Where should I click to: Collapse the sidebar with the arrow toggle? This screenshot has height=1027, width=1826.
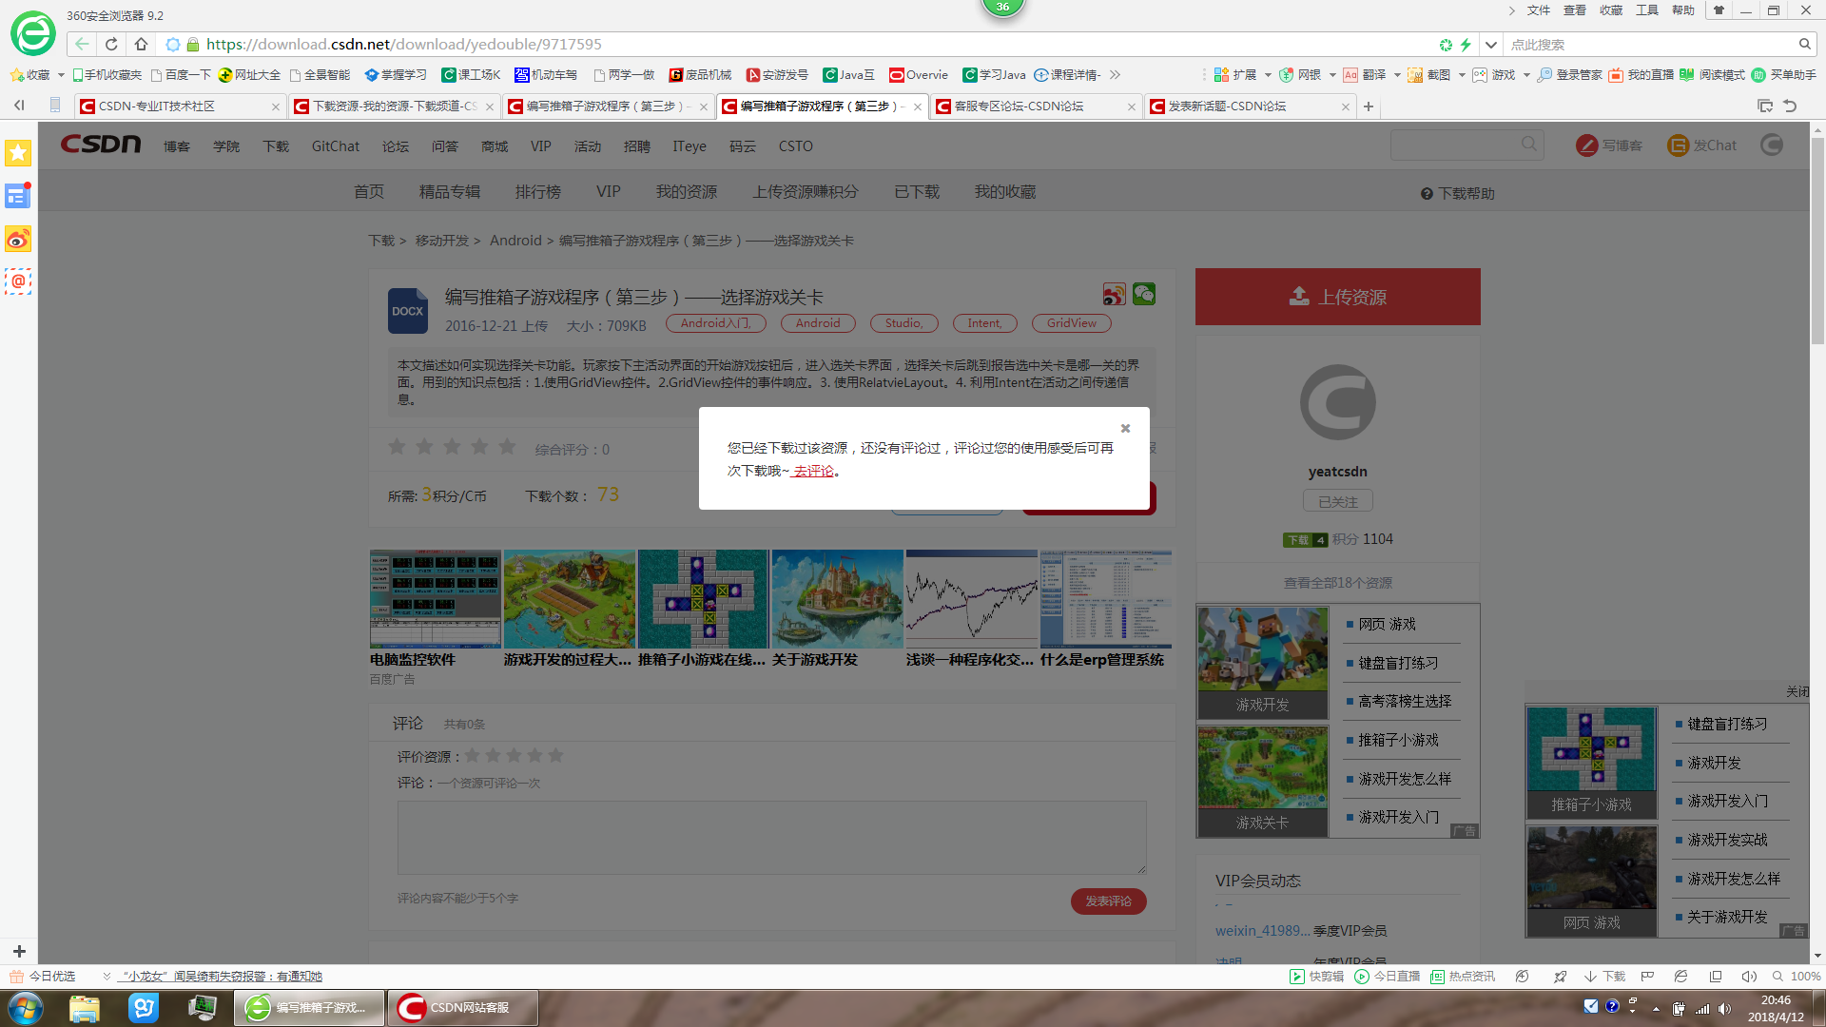pyautogui.click(x=19, y=106)
